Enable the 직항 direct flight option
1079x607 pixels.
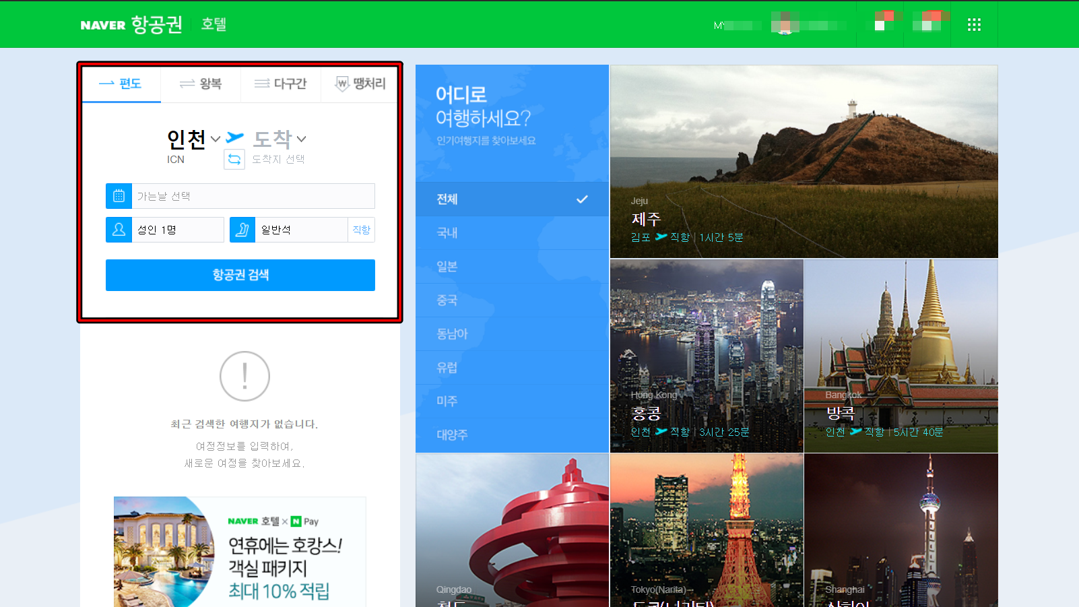point(362,229)
